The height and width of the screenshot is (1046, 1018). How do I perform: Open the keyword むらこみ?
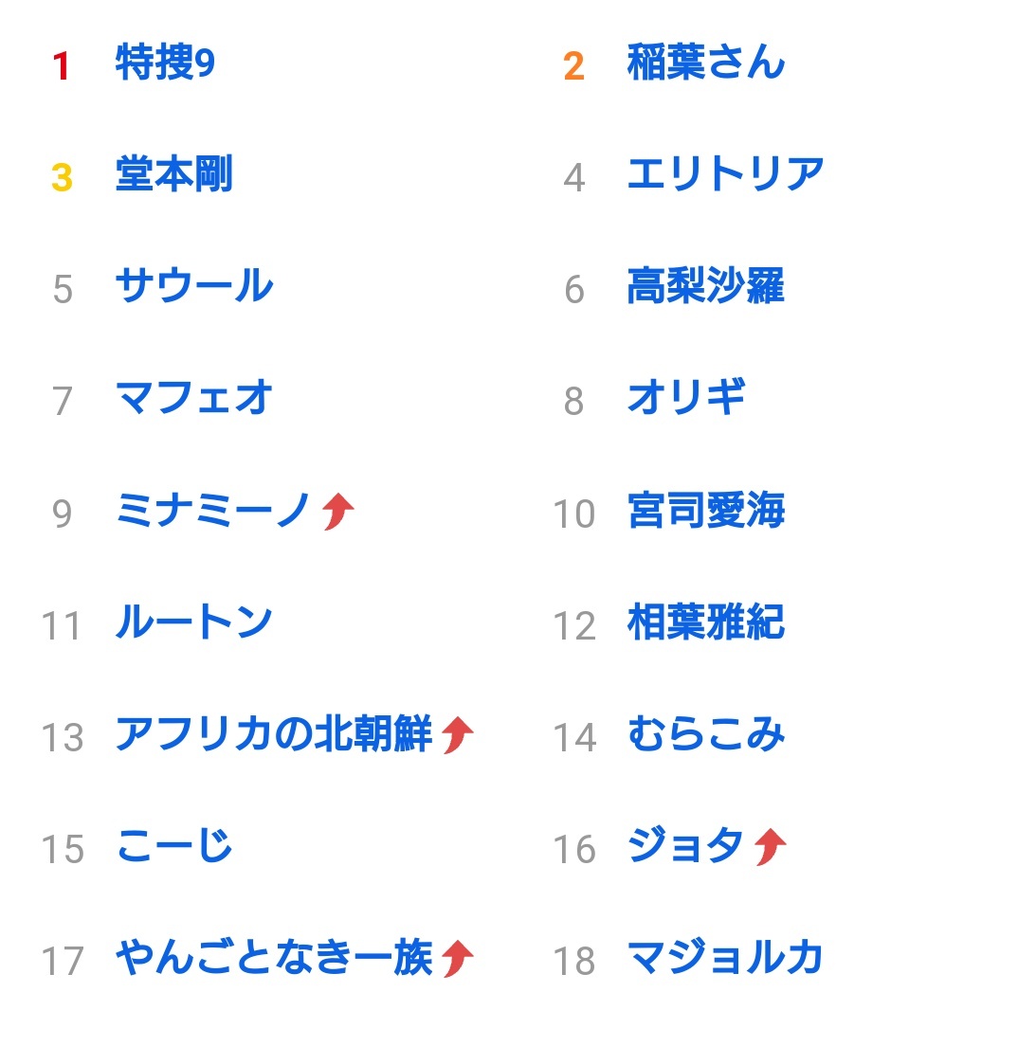(705, 733)
